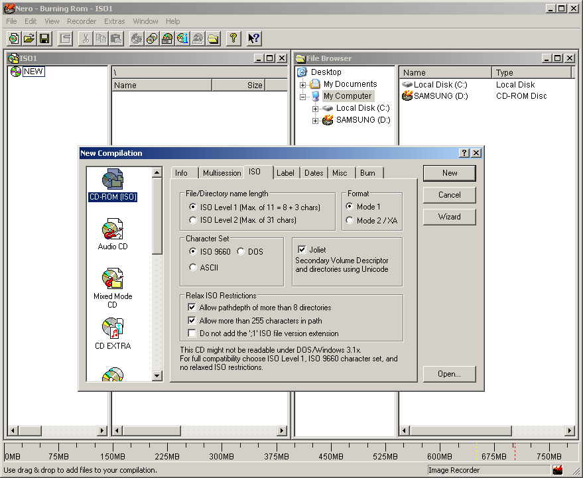Click the New Compilation toolbar icon

(14, 38)
